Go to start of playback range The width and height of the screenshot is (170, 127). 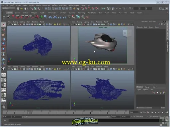click(x=141, y=112)
